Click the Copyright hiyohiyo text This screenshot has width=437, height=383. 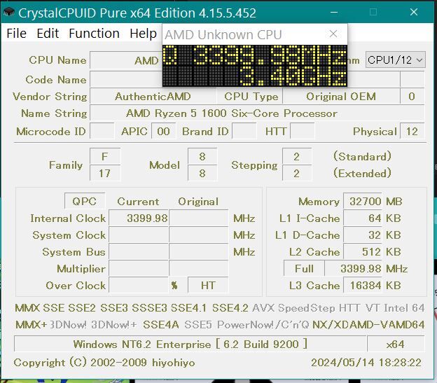click(104, 363)
